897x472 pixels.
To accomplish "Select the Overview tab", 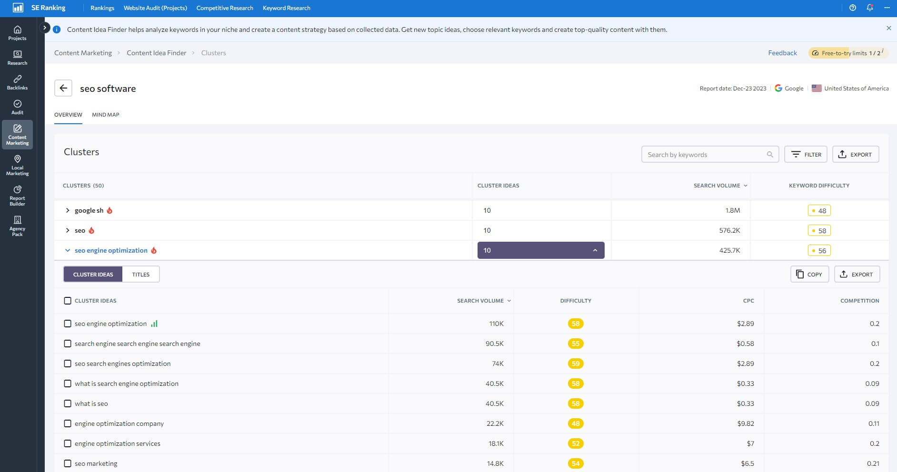I will coord(68,115).
